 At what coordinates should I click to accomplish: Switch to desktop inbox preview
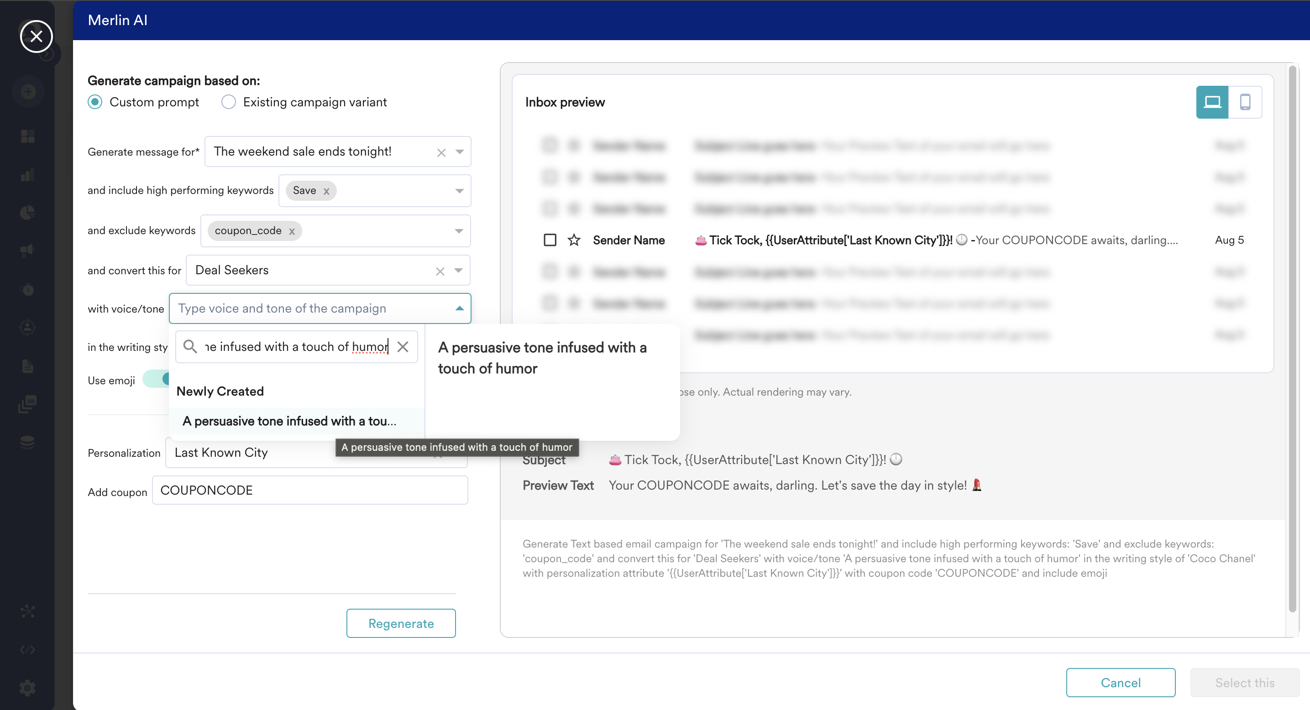click(x=1212, y=102)
